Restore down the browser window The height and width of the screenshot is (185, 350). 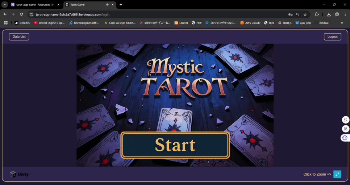(334, 4)
